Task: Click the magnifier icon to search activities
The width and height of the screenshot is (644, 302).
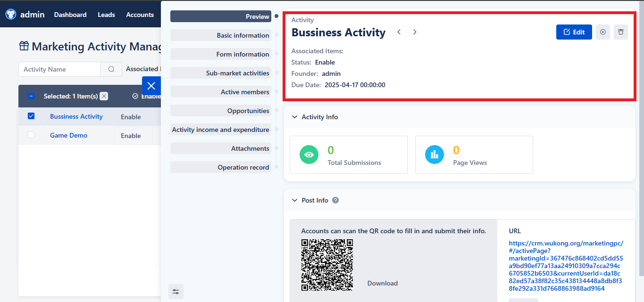Action: click(x=110, y=69)
